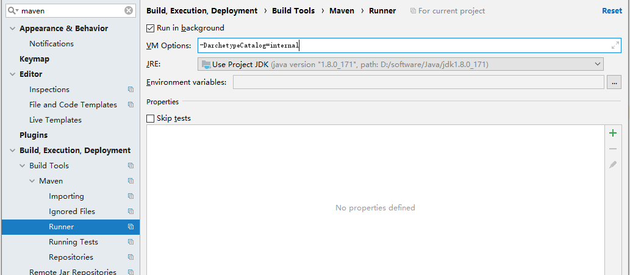Select the Editor category

[31, 74]
